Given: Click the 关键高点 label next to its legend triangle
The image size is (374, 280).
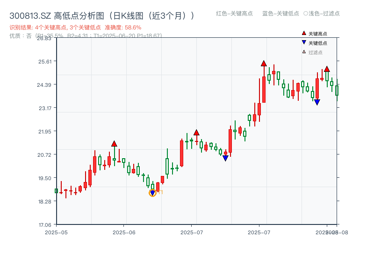Looking at the screenshot, I should click(317, 34).
